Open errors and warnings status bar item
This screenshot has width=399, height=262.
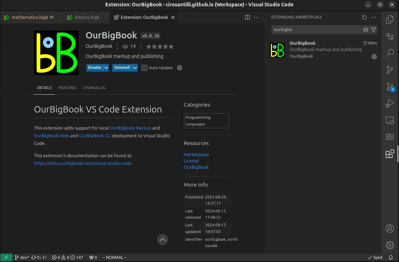(x=67, y=257)
